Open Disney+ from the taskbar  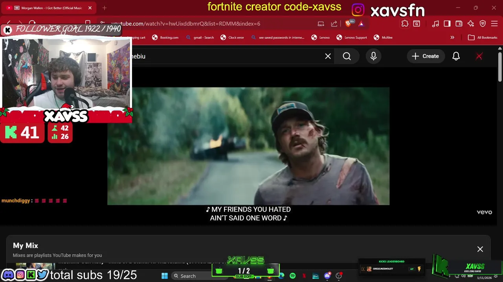316,276
